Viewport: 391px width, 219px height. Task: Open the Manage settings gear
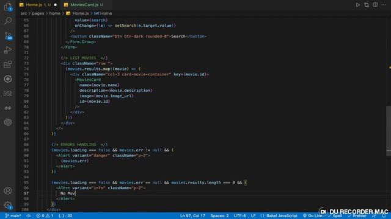coord(8,205)
